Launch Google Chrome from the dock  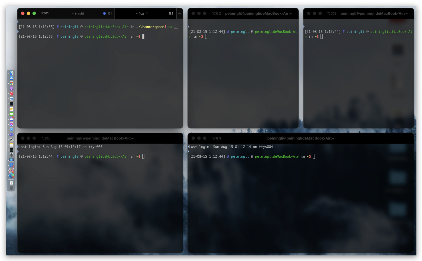pyautogui.click(x=11, y=83)
